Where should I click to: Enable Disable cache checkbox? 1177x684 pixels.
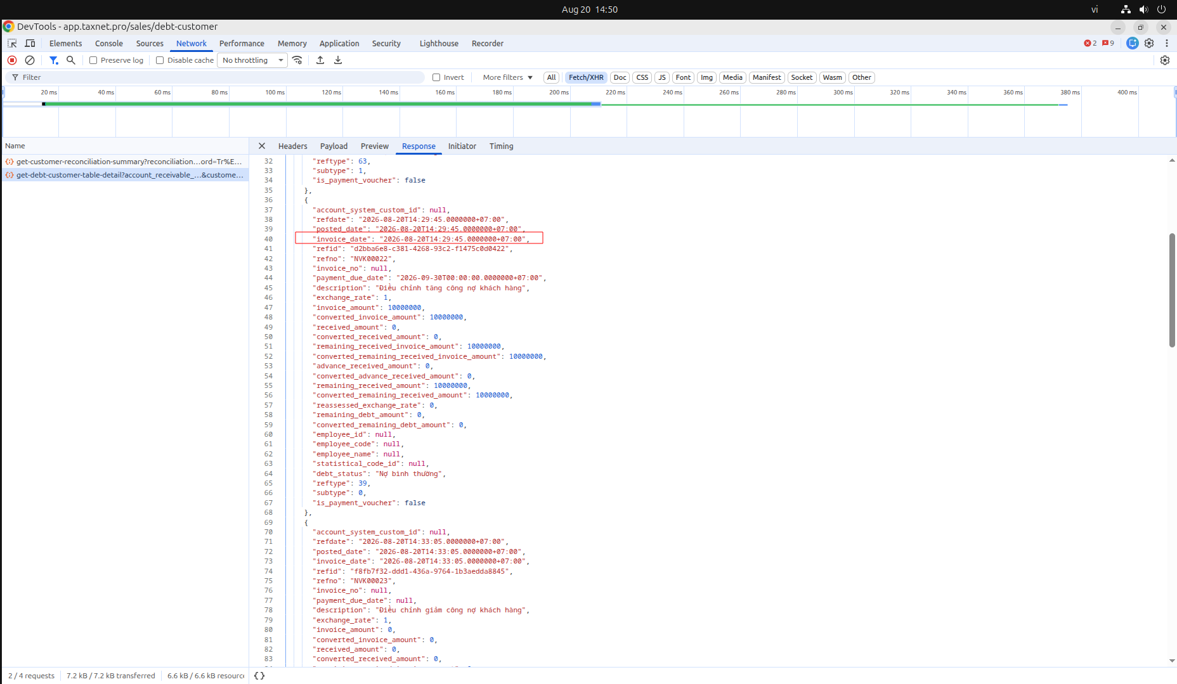click(160, 60)
